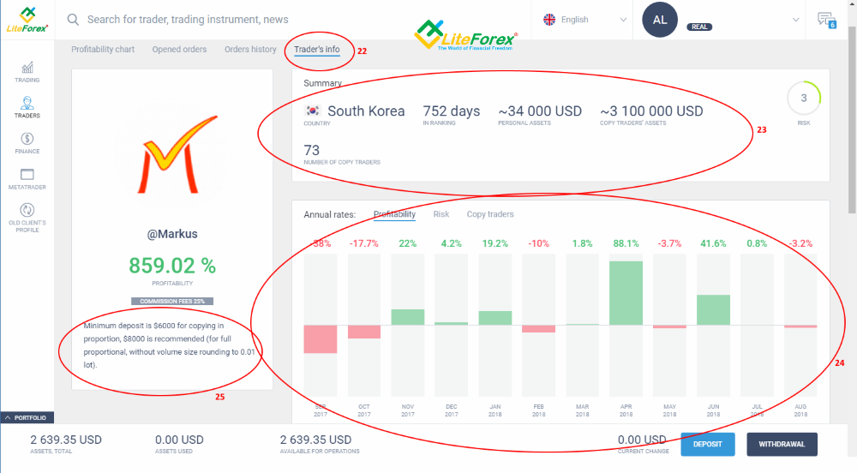Viewport: 857px width, 473px height.
Task: Click the Markus trader avatar image
Action: pyautogui.click(x=173, y=154)
